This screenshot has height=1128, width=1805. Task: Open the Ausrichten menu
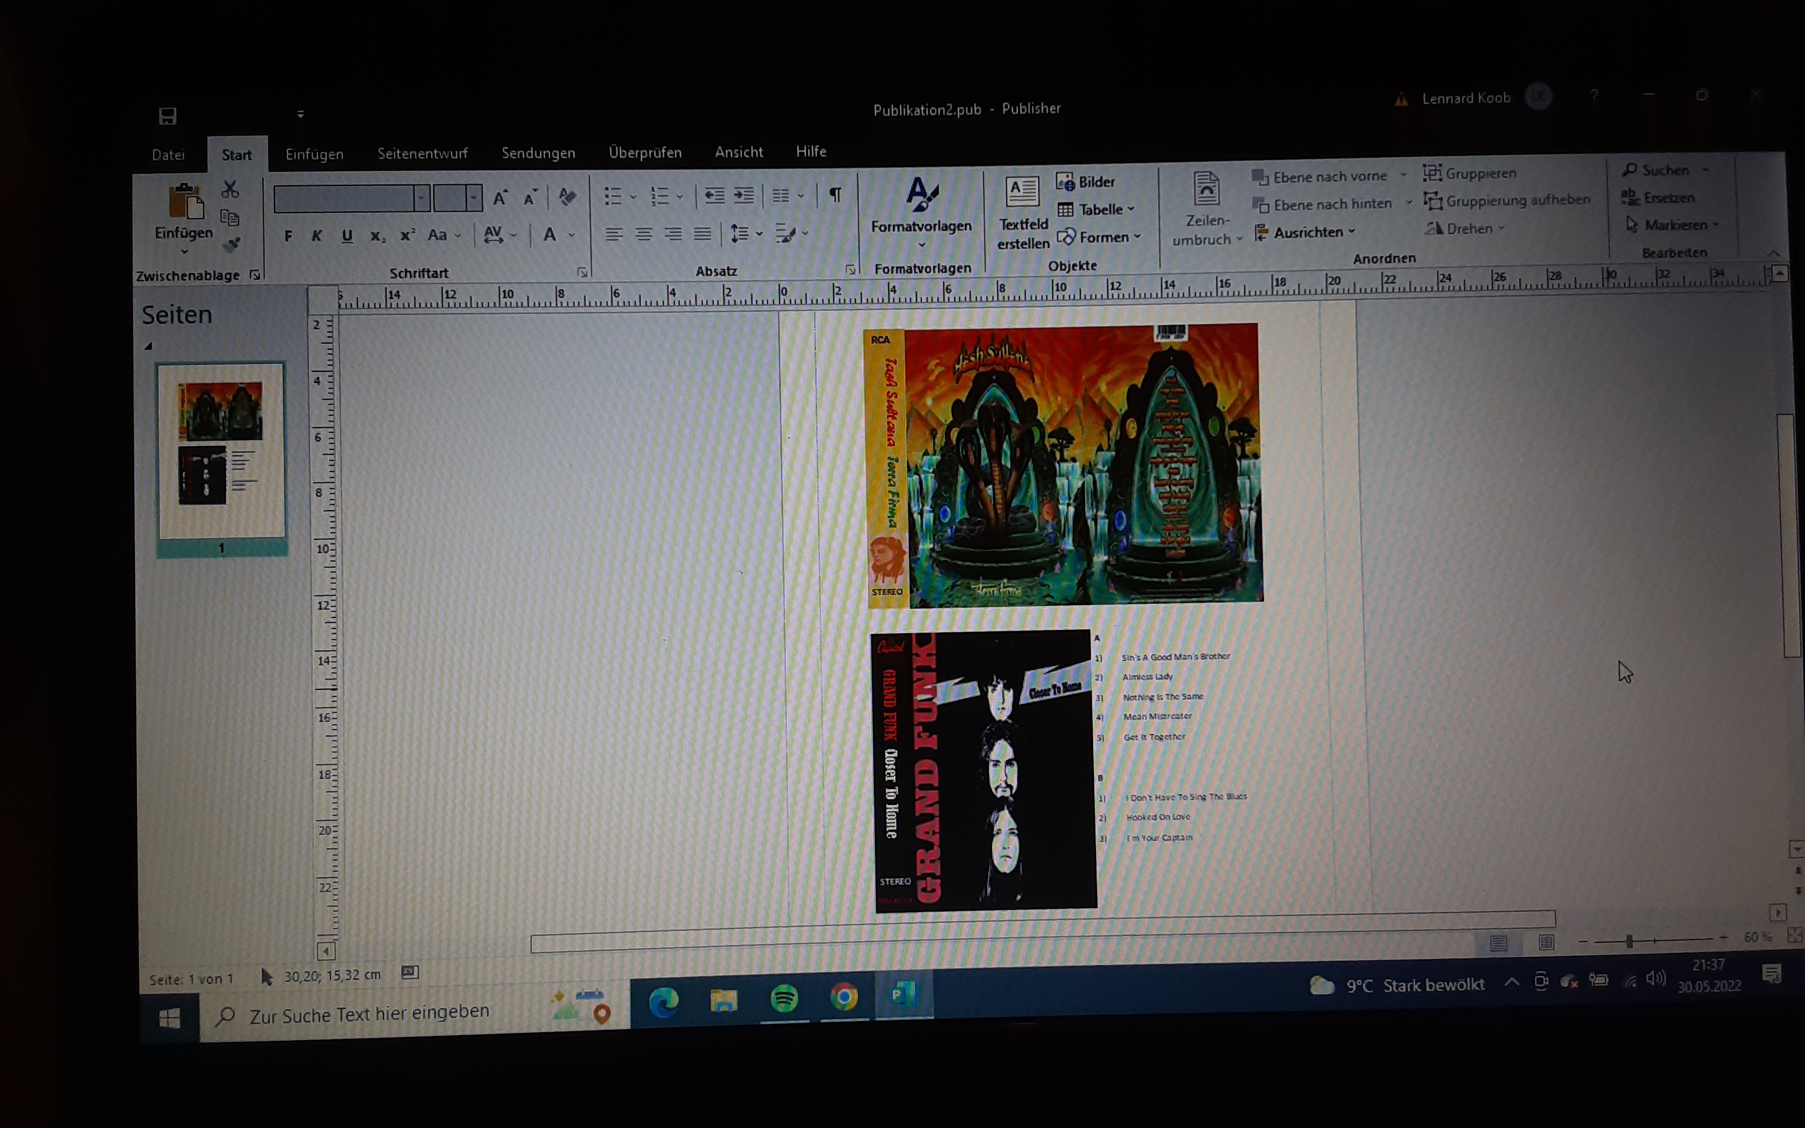(x=1305, y=233)
